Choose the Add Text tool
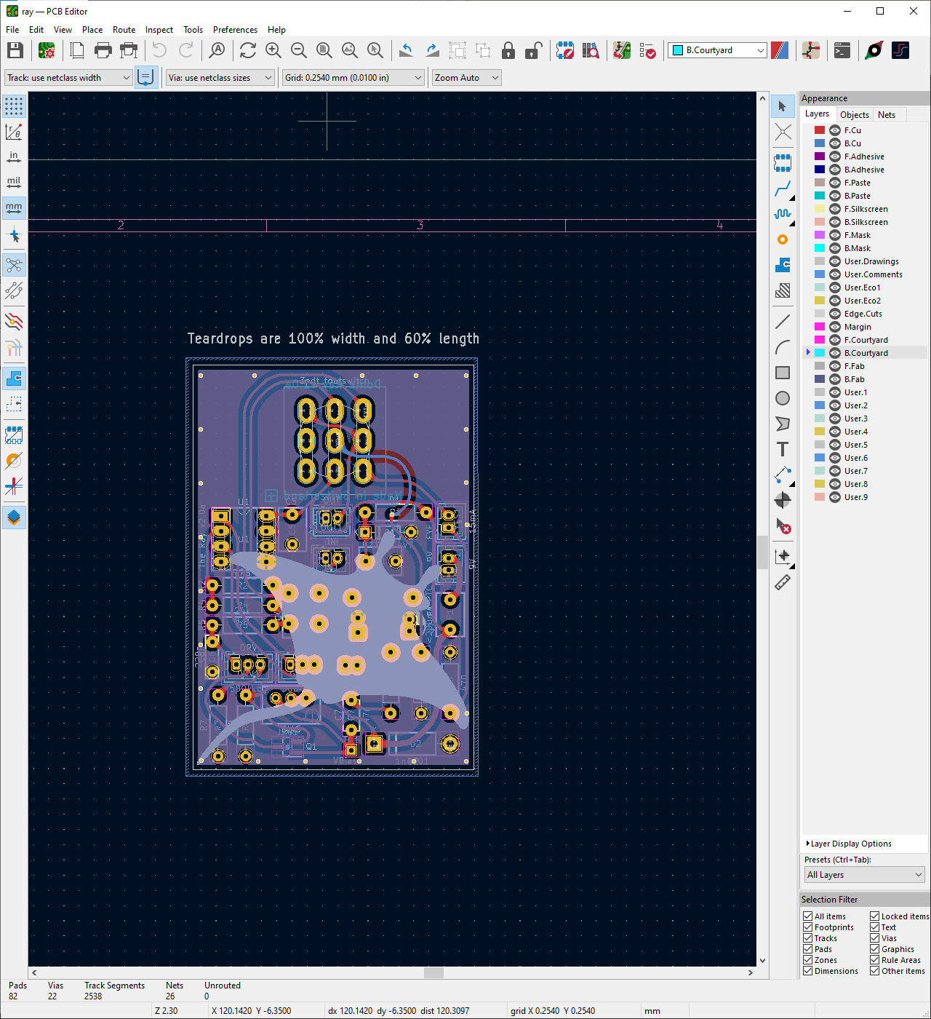The image size is (931, 1019). coord(783,449)
